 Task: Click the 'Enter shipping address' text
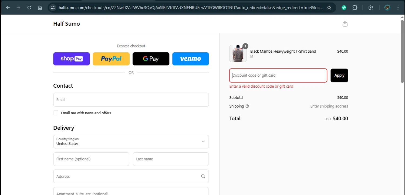click(x=329, y=106)
